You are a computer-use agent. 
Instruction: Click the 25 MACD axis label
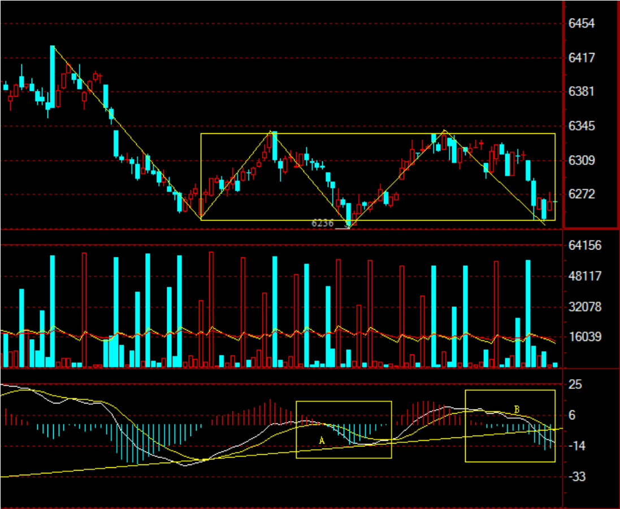pyautogui.click(x=575, y=385)
